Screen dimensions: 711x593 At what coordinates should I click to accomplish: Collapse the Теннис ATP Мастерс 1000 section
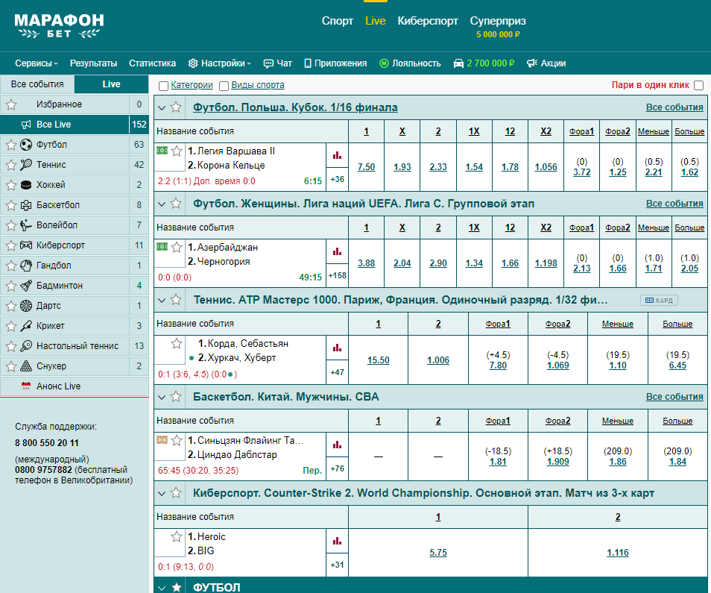(162, 301)
